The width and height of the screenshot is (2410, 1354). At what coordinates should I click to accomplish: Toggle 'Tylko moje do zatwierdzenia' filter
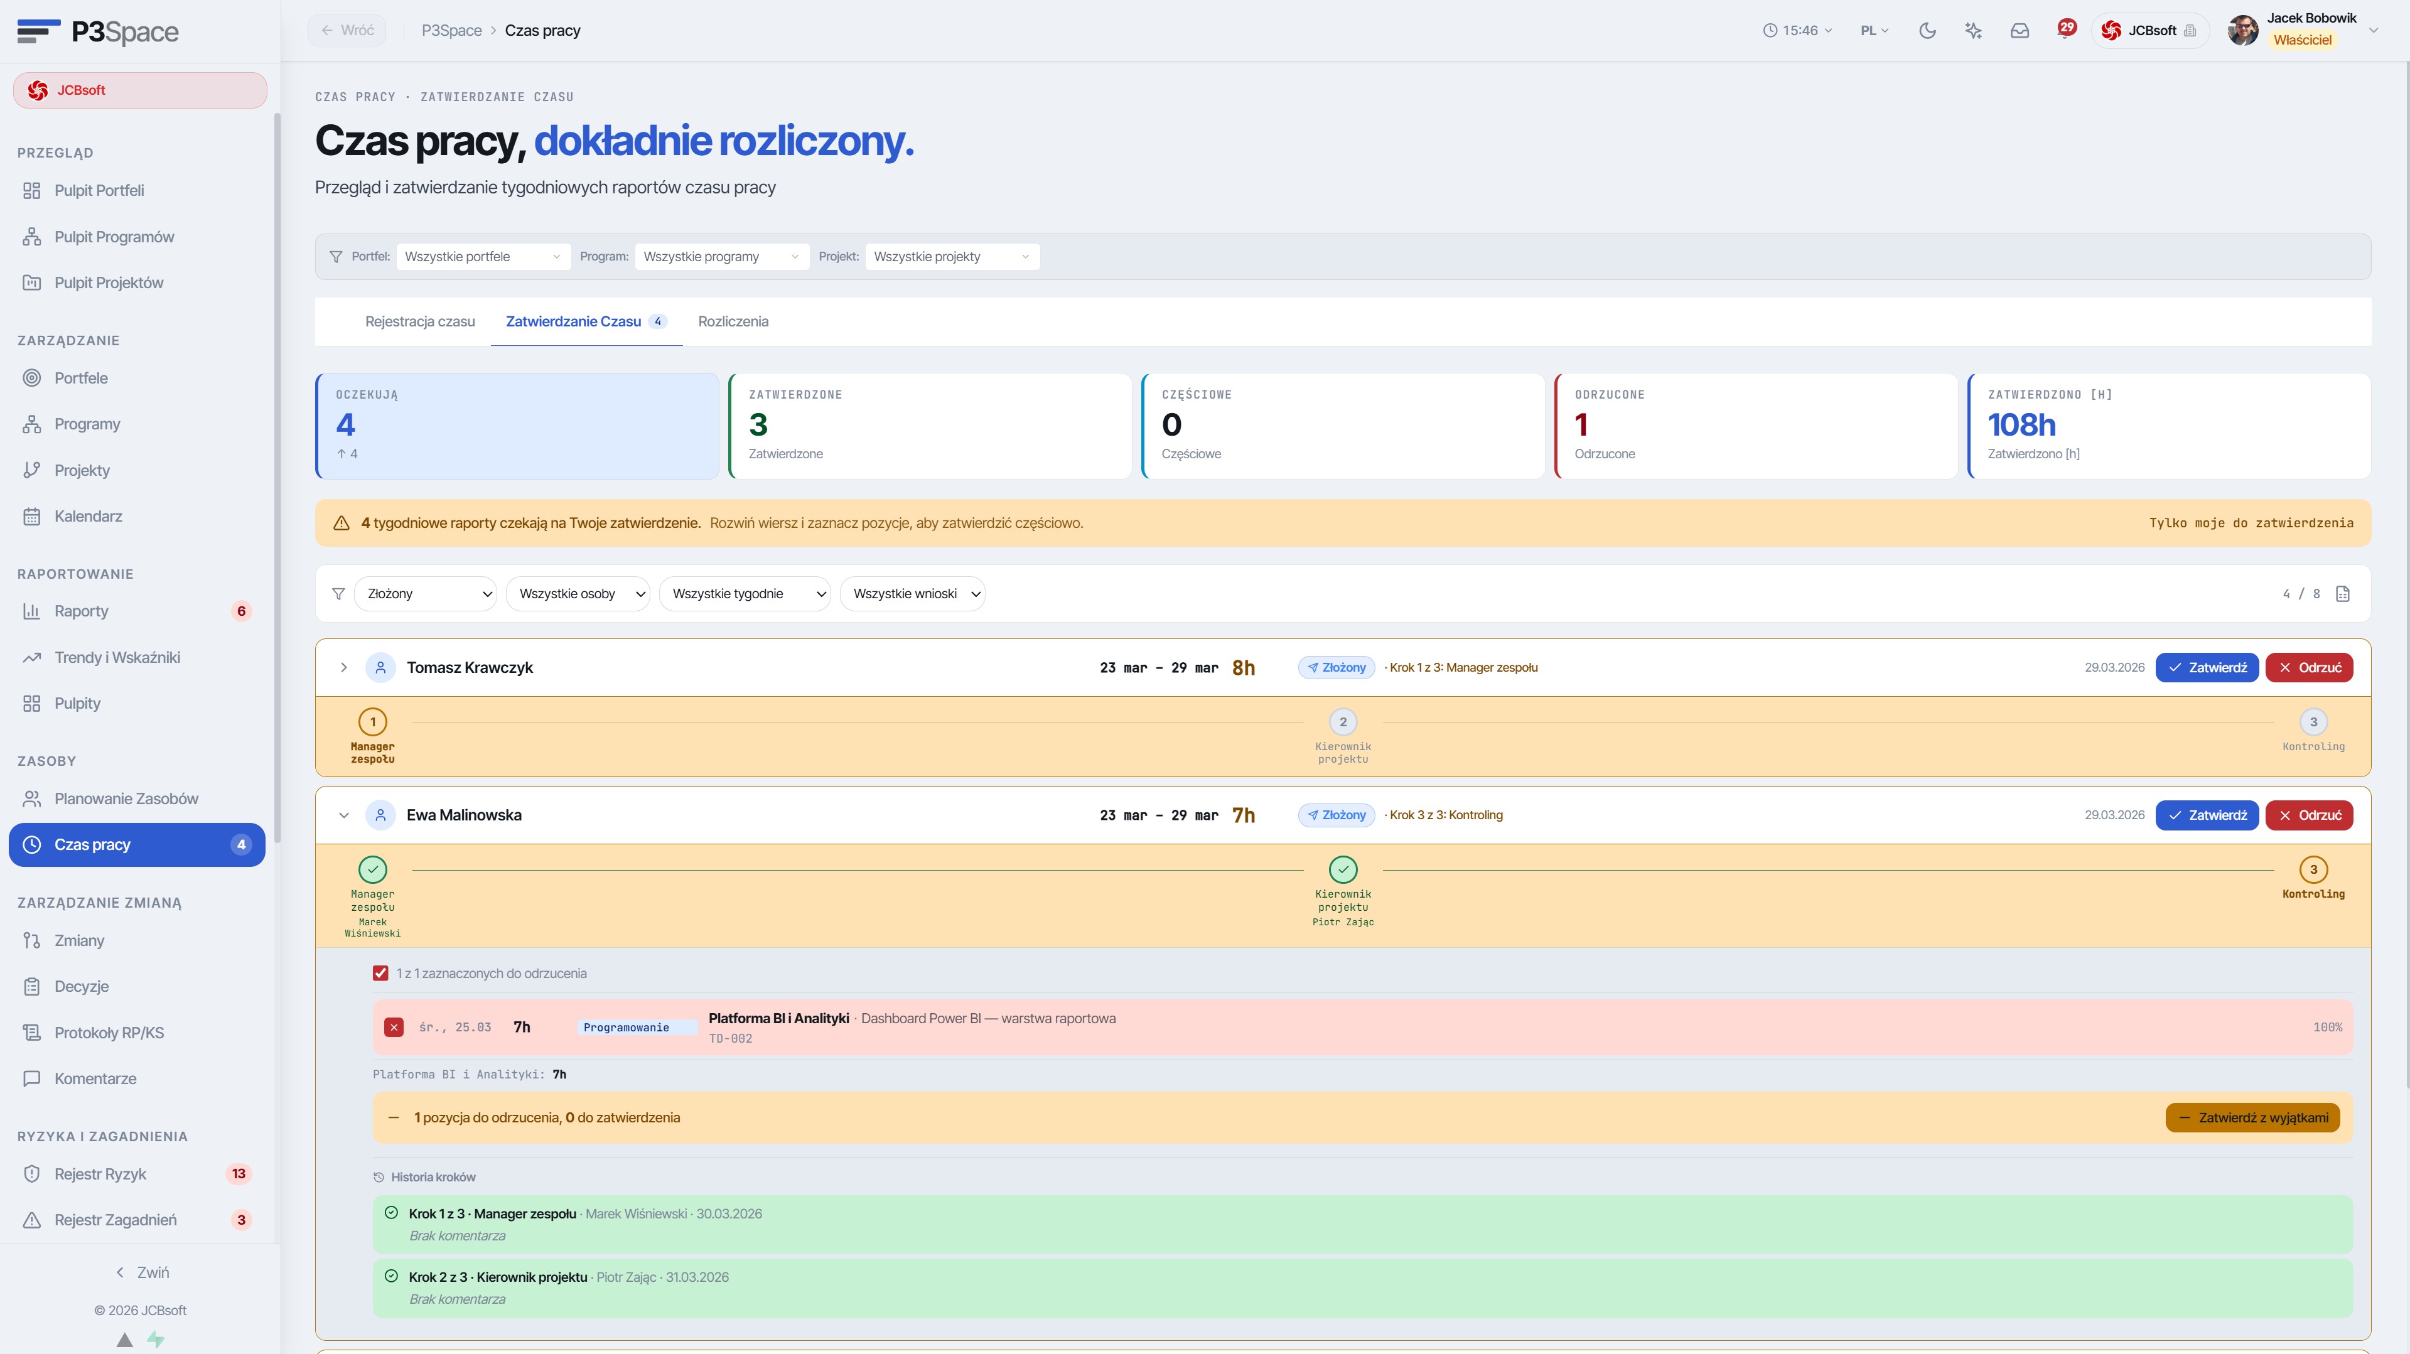coord(2250,523)
